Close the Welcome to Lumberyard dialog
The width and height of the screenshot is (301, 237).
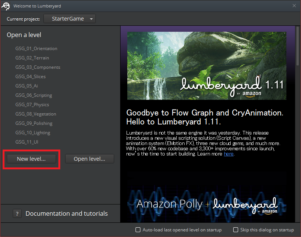pyautogui.click(x=294, y=6)
